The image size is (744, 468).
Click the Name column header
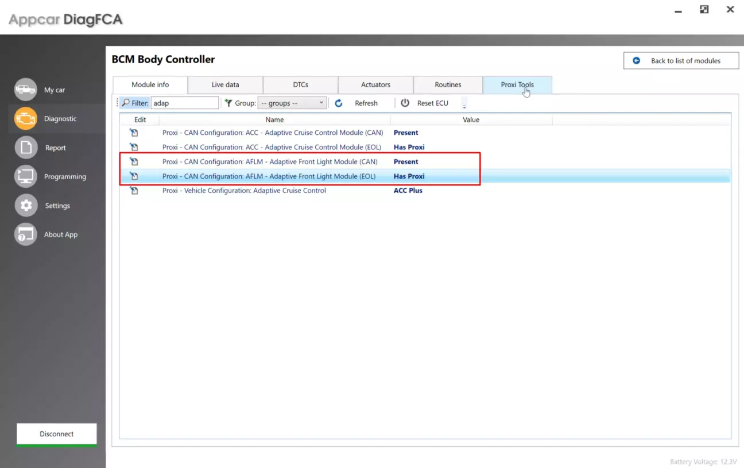pos(274,120)
